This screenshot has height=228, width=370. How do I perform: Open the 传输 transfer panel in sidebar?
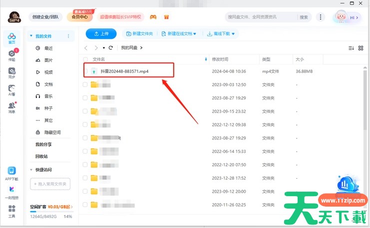click(x=11, y=55)
